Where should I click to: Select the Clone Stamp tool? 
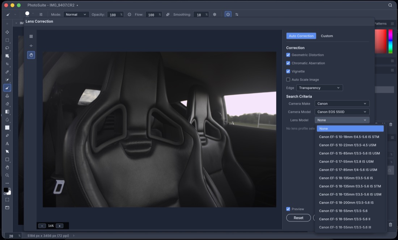tap(7, 96)
